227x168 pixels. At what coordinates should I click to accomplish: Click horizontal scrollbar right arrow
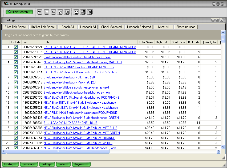(x=218, y=152)
